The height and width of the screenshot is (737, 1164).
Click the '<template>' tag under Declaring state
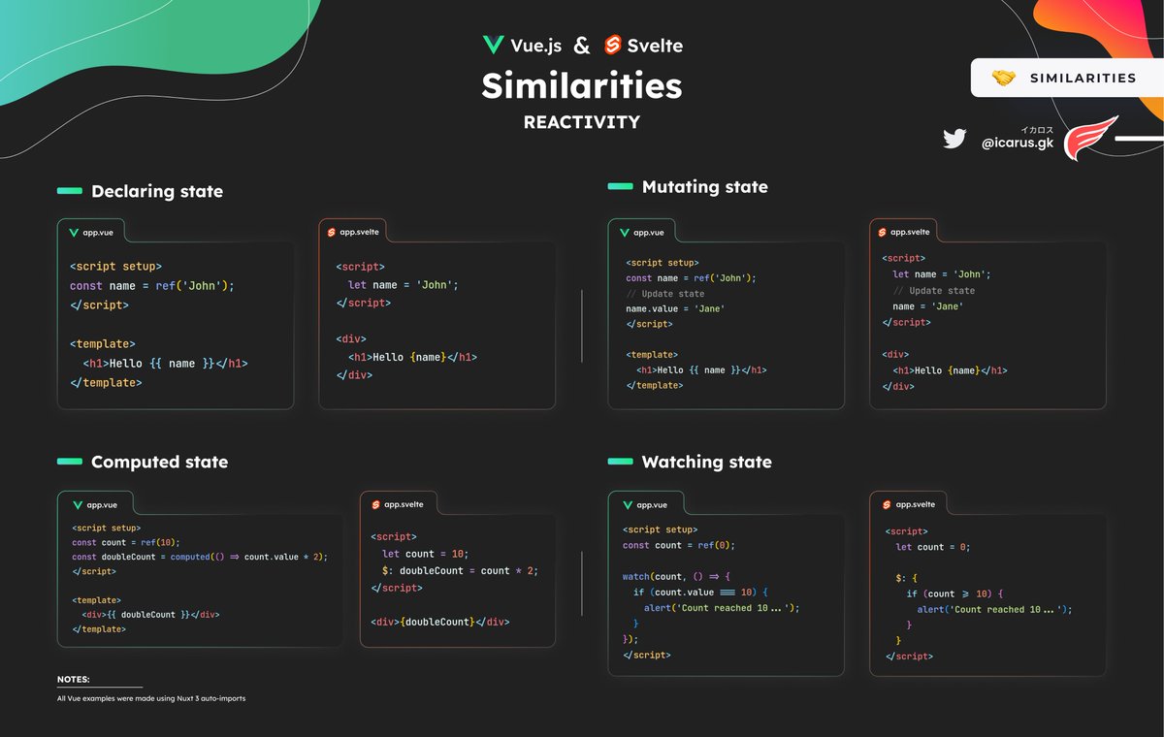point(103,344)
